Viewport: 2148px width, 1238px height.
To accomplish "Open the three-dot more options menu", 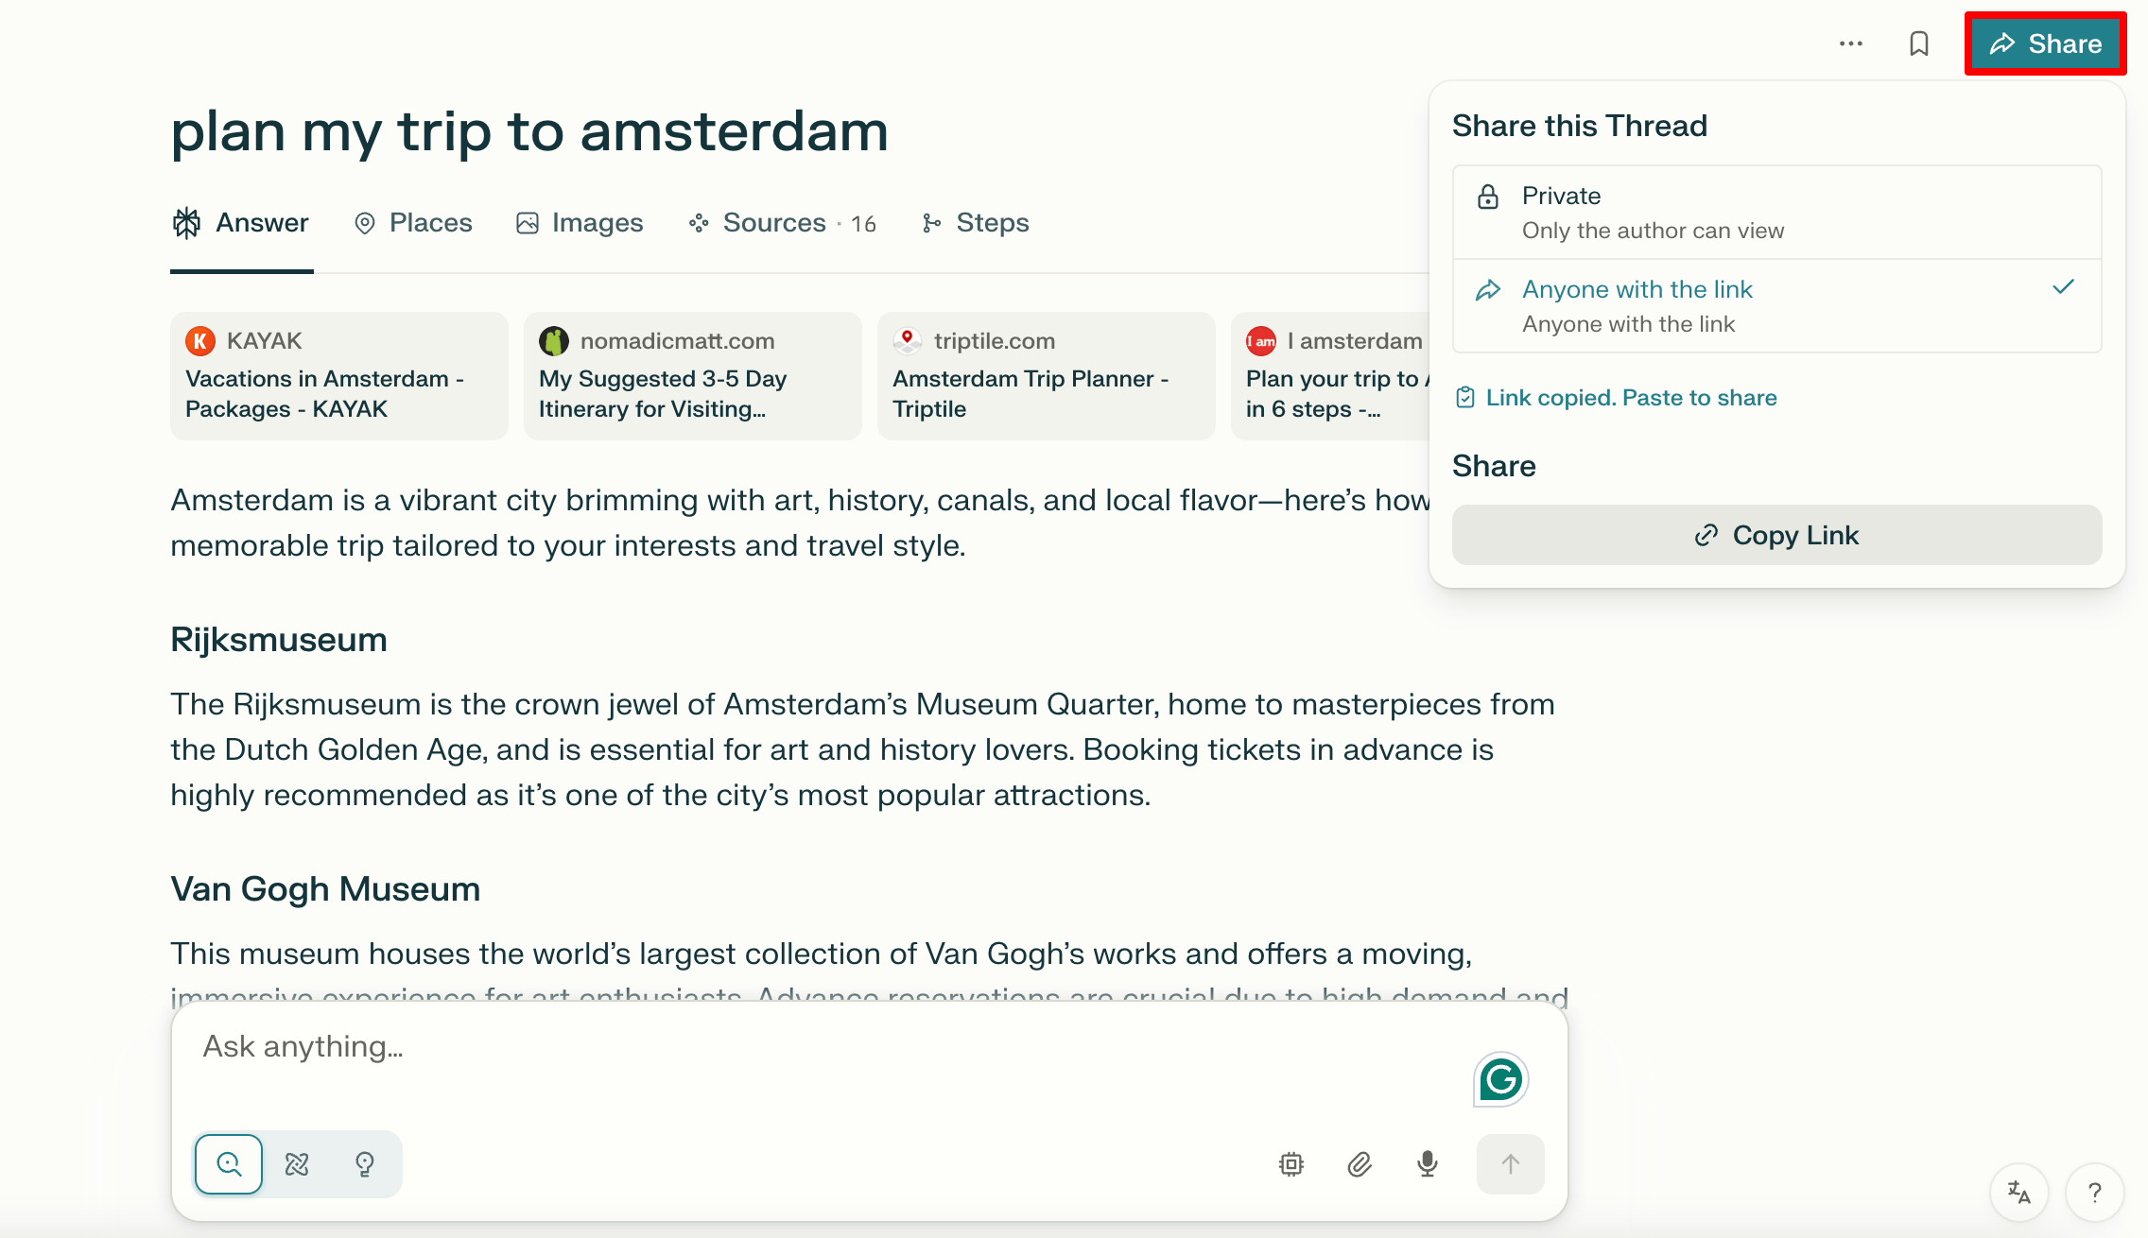I will point(1851,43).
